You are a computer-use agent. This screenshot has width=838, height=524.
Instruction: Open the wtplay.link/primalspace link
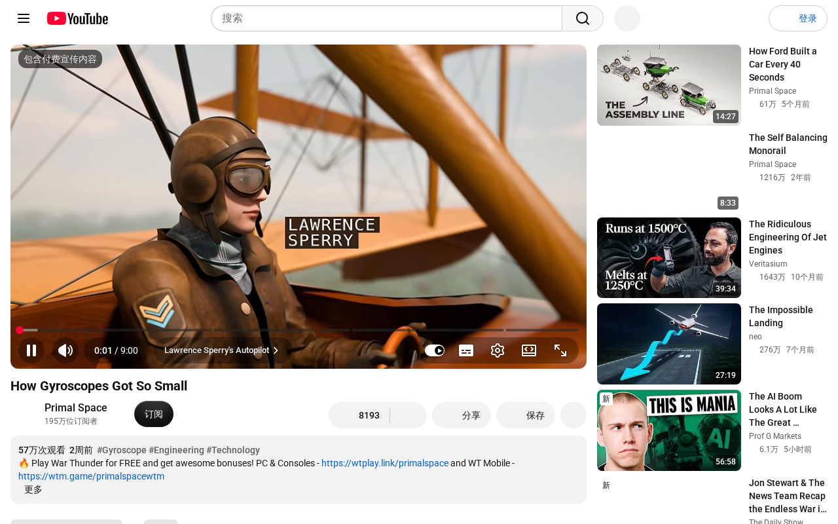385,463
